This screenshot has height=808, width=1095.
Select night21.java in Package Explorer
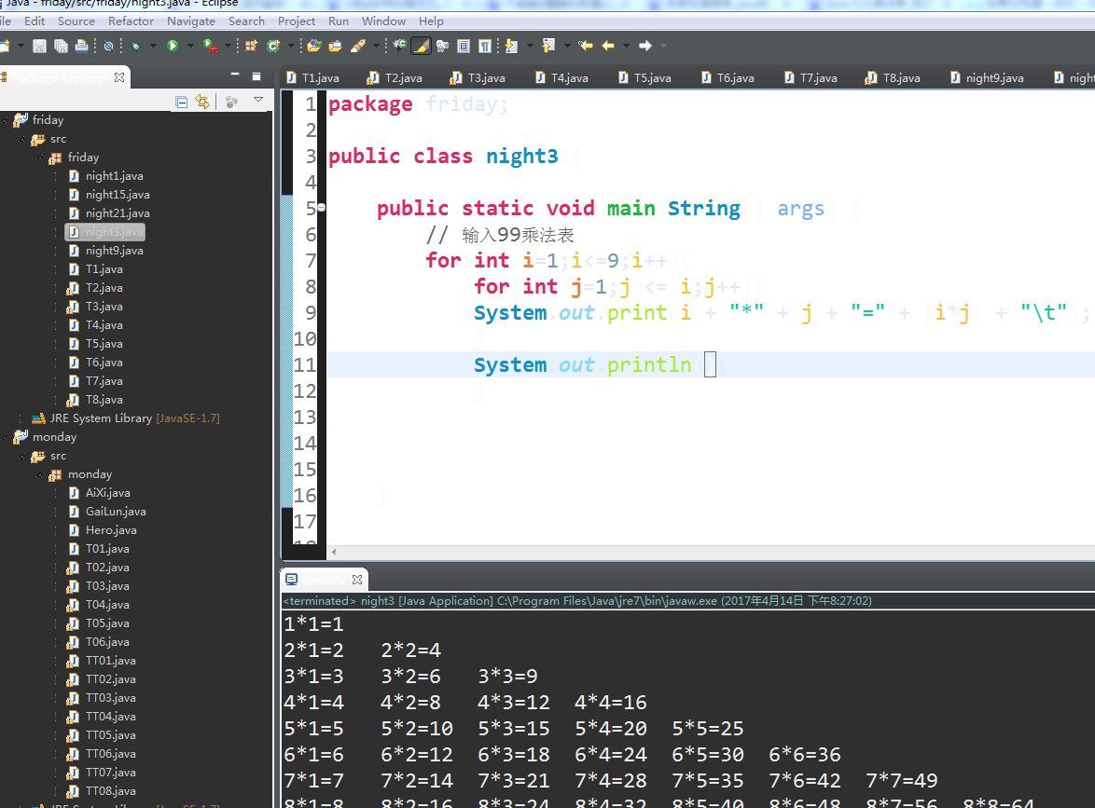click(x=109, y=213)
